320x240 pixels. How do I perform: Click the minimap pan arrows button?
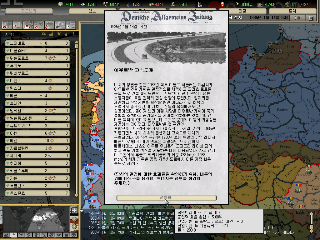[x=74, y=211]
